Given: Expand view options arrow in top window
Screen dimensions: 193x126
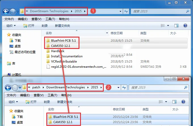Looking at the screenshot, I should pyautogui.click(x=168, y=26).
